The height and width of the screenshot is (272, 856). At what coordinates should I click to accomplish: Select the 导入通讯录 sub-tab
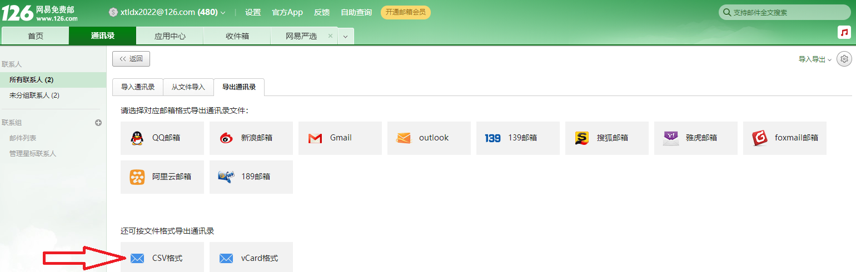click(138, 87)
